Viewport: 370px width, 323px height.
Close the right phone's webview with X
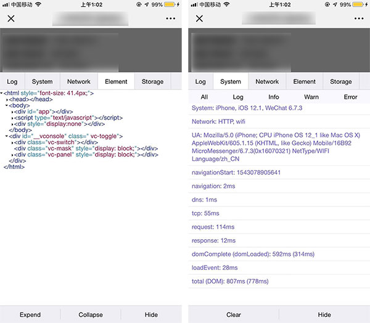[x=199, y=18]
